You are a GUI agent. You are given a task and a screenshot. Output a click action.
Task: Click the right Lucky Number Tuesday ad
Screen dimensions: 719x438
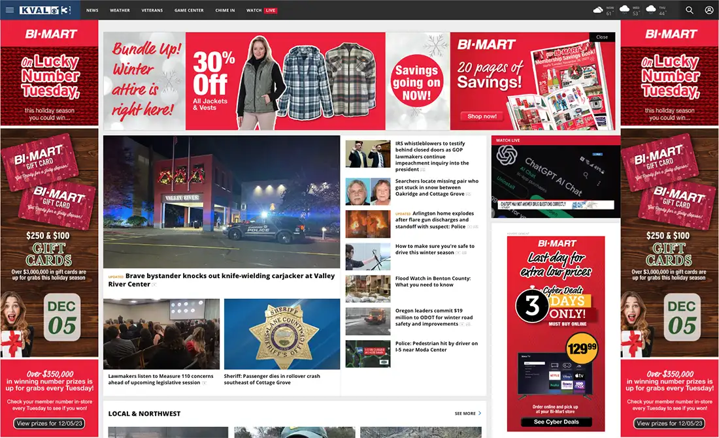[669, 73]
